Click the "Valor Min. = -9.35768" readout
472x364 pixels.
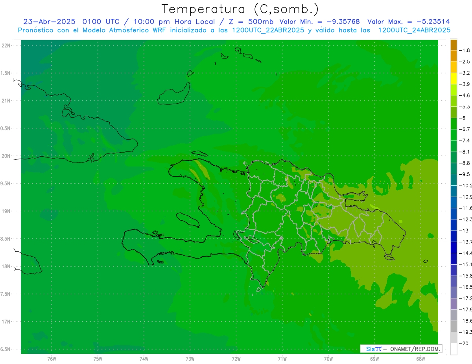coord(319,22)
